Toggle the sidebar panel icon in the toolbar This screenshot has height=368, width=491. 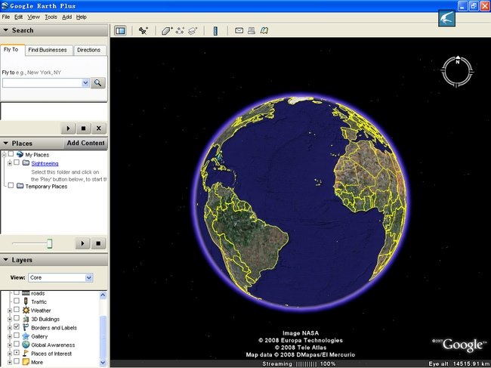pos(120,31)
